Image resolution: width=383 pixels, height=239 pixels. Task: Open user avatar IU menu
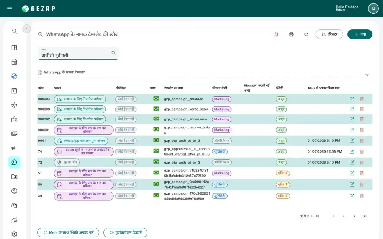(373, 8)
